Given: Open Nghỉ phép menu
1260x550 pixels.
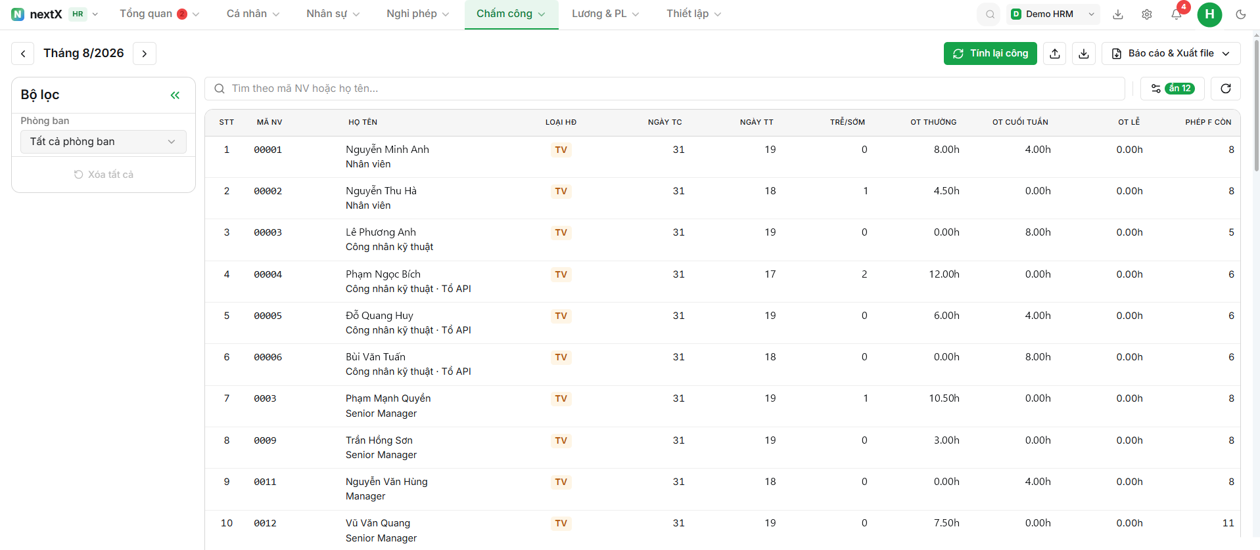Looking at the screenshot, I should 417,14.
